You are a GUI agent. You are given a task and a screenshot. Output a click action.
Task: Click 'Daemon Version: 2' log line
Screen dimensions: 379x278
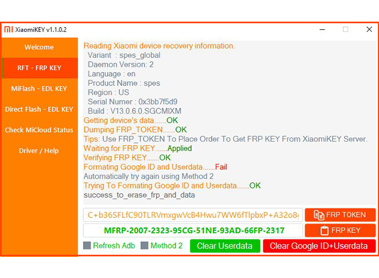(120, 64)
